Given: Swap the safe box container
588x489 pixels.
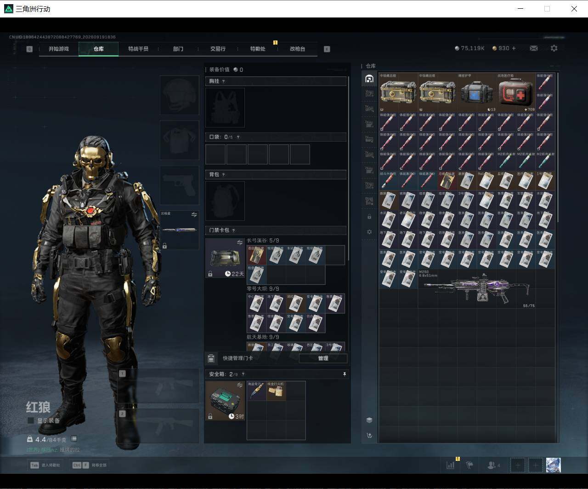Looking at the screenshot, I should (x=239, y=385).
